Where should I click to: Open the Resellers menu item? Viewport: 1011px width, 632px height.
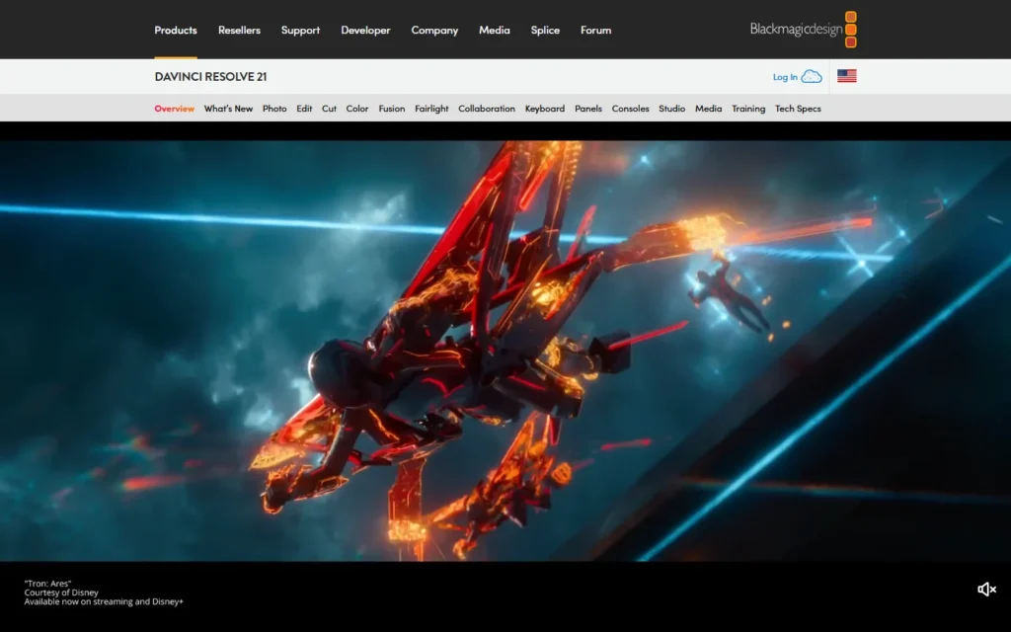click(x=239, y=30)
